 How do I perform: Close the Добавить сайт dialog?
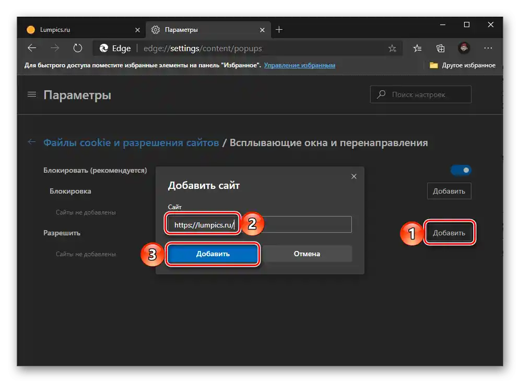point(354,176)
